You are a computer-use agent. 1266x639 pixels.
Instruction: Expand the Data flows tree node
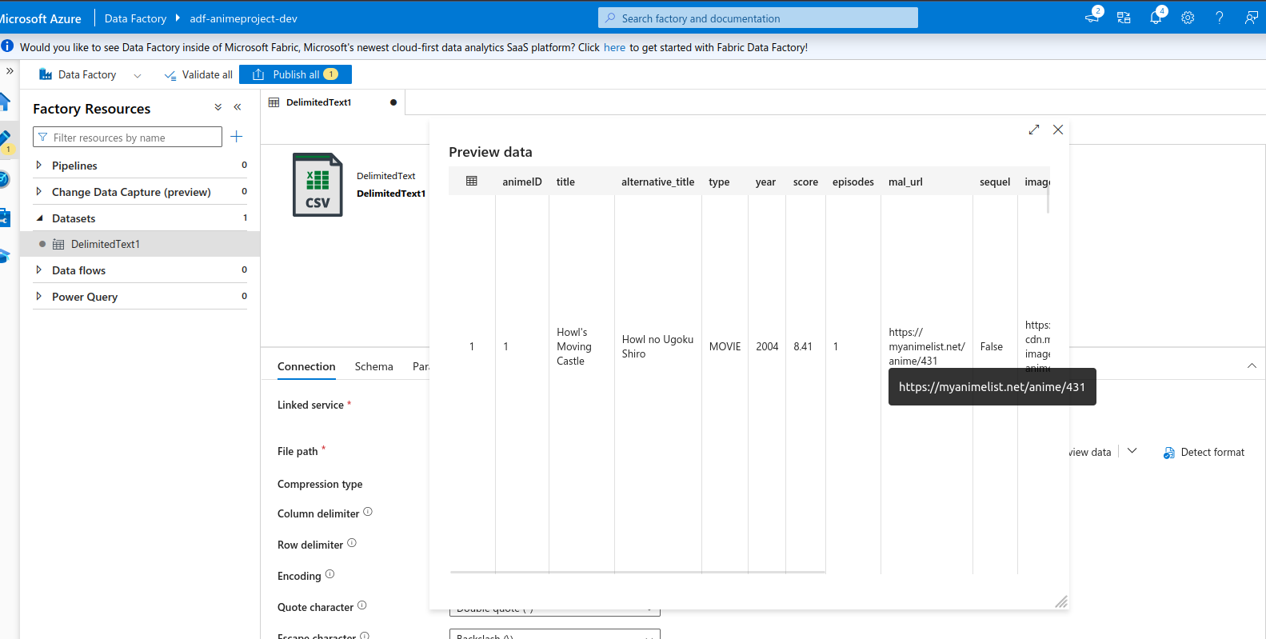point(38,270)
